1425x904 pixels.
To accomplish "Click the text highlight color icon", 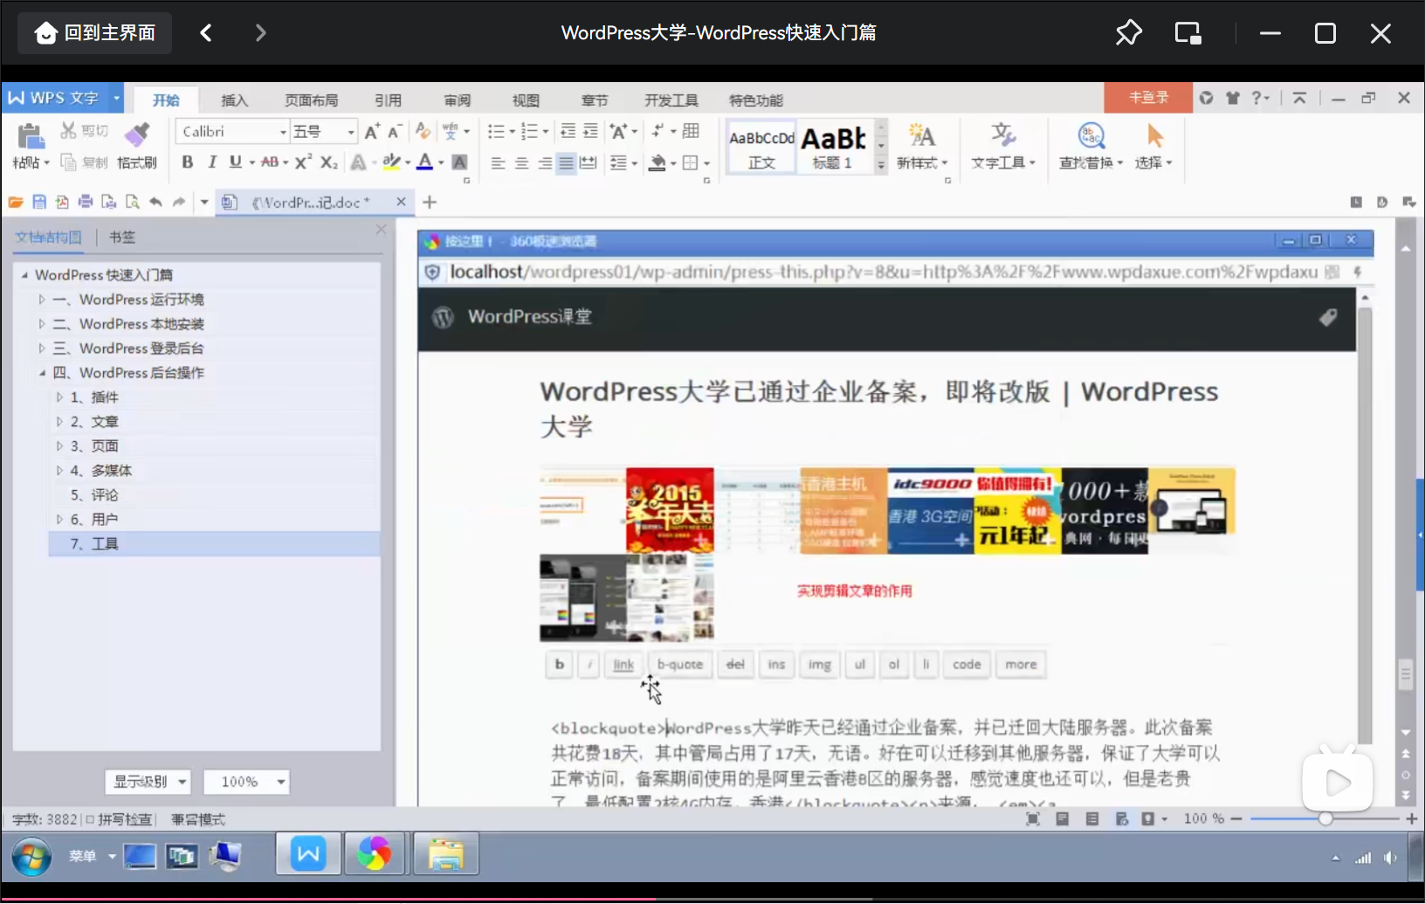I will [x=391, y=162].
